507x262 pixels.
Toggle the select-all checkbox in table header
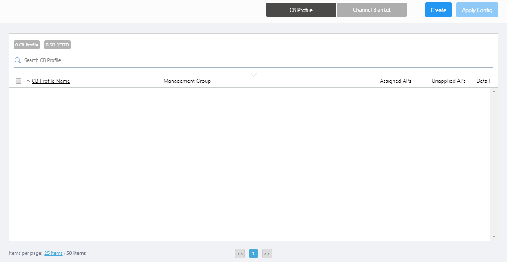(19, 81)
